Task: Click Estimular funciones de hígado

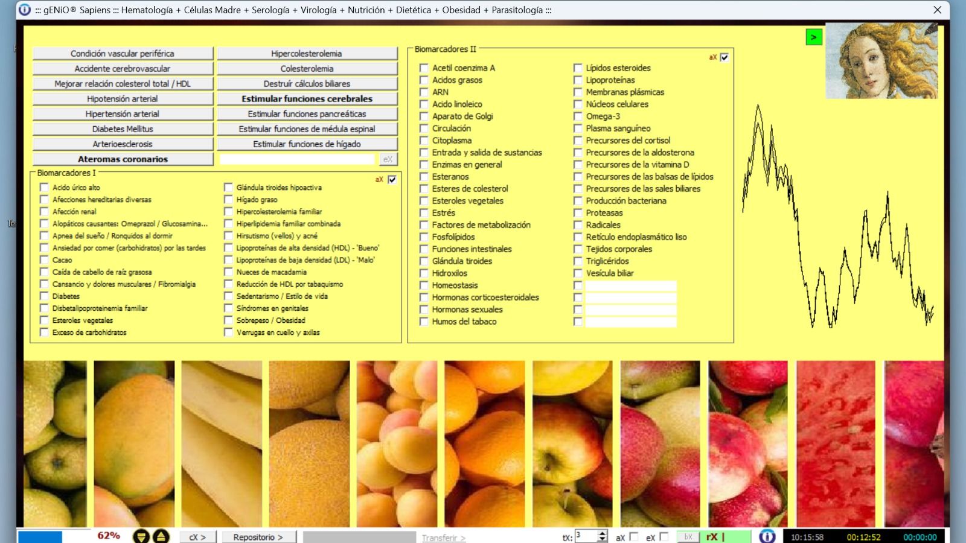Action: 307,144
